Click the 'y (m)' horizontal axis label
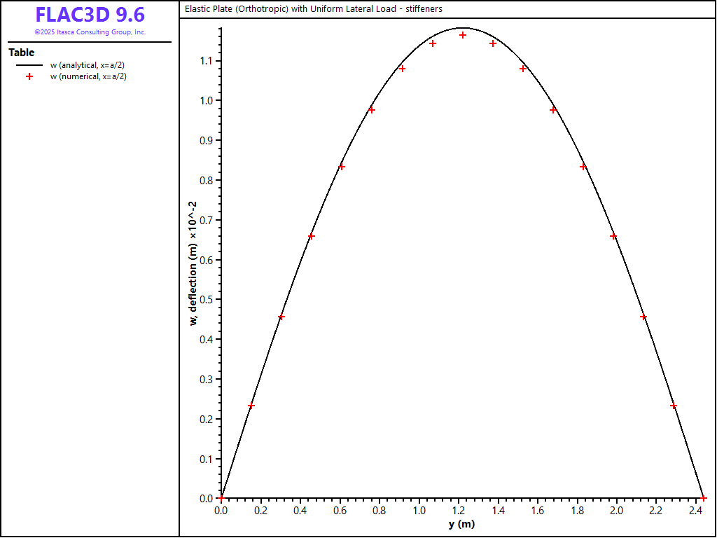This screenshot has height=538, width=717. [461, 525]
